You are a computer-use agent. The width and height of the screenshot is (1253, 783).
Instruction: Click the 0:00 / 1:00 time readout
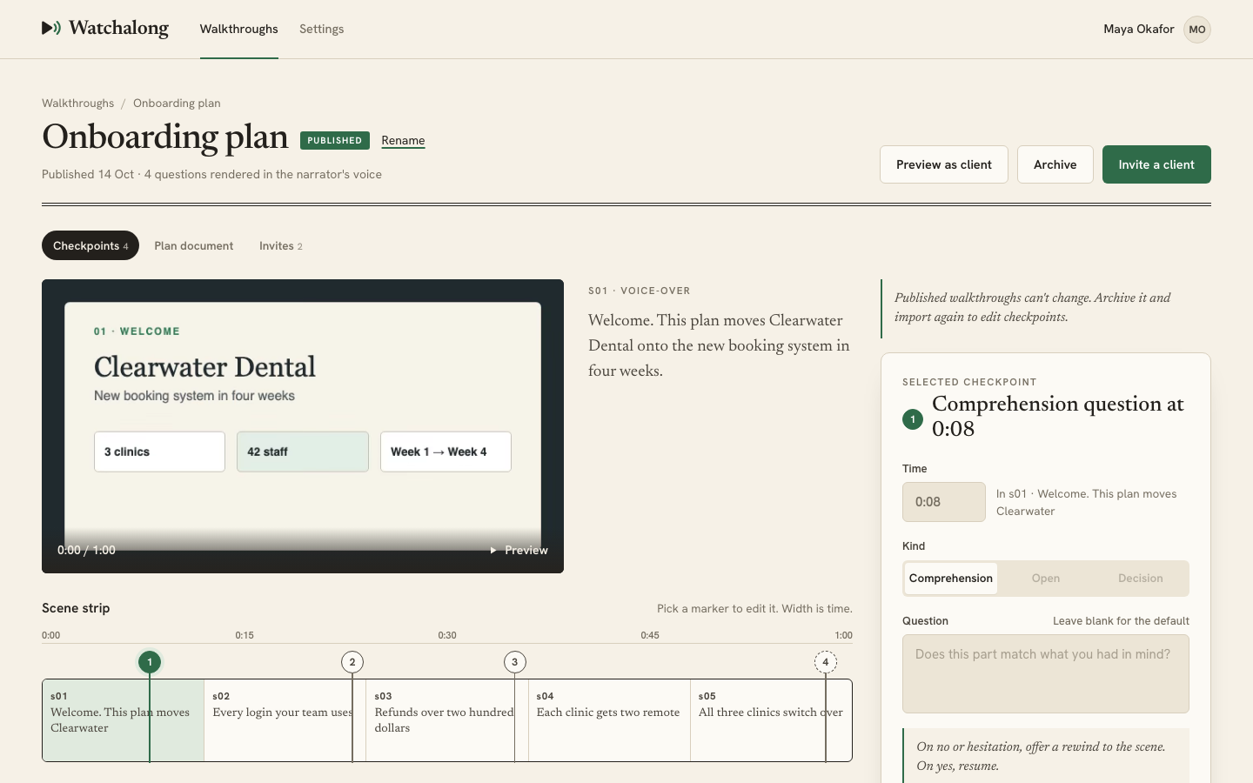86,550
